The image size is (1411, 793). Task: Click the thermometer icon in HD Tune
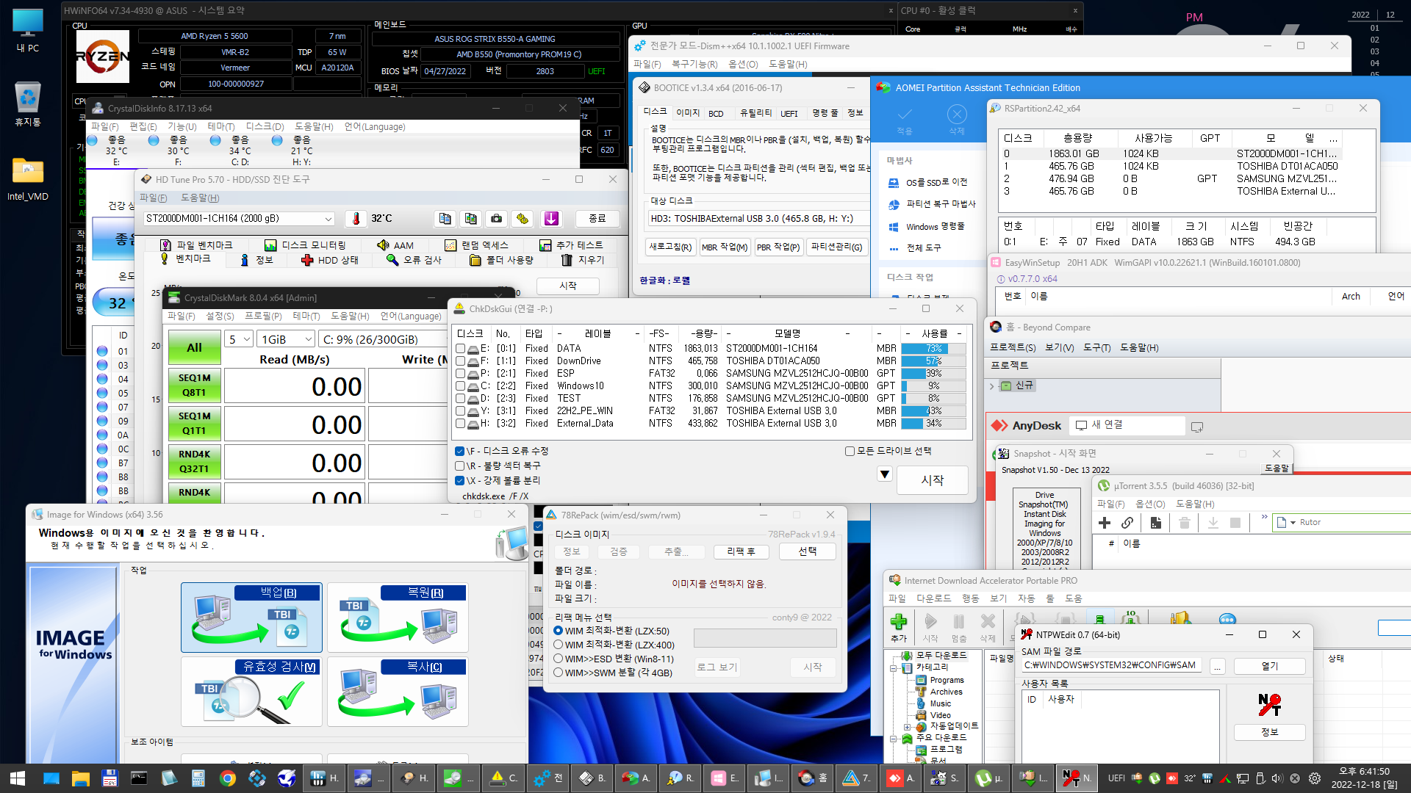[x=356, y=219]
